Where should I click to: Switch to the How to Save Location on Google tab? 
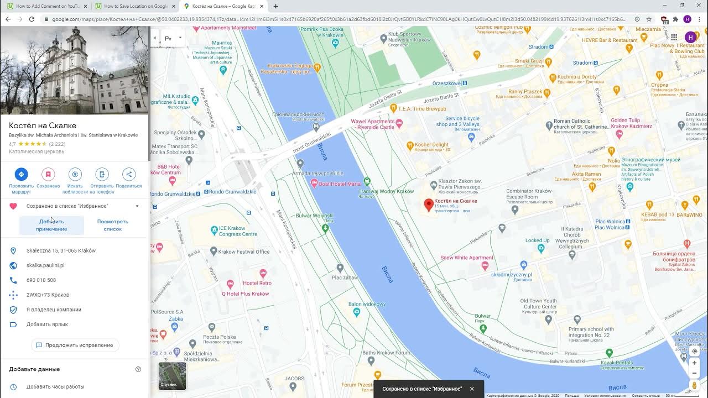click(x=134, y=6)
